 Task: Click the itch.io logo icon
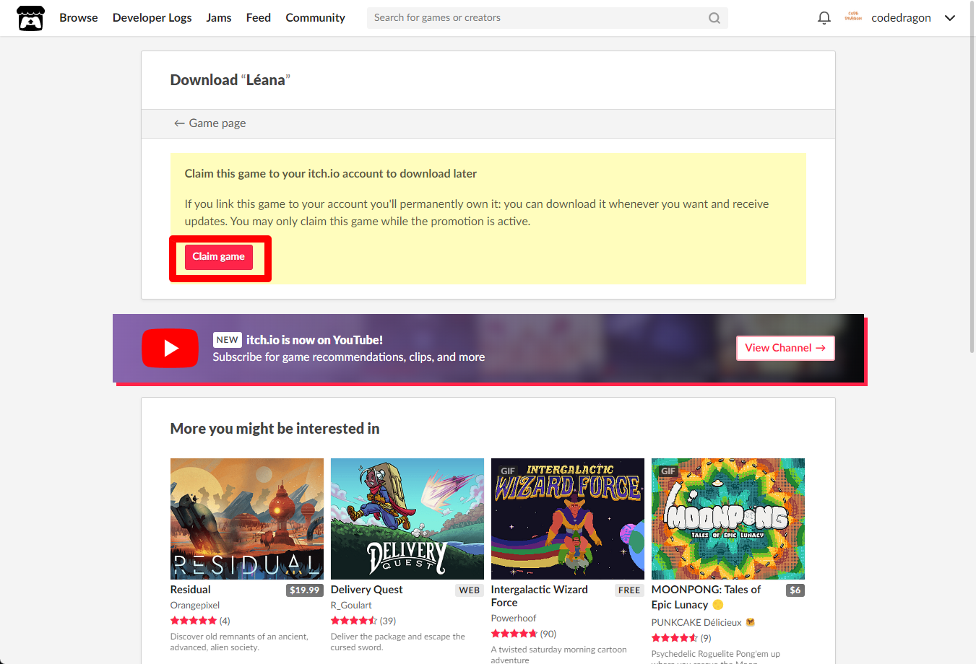[x=30, y=18]
